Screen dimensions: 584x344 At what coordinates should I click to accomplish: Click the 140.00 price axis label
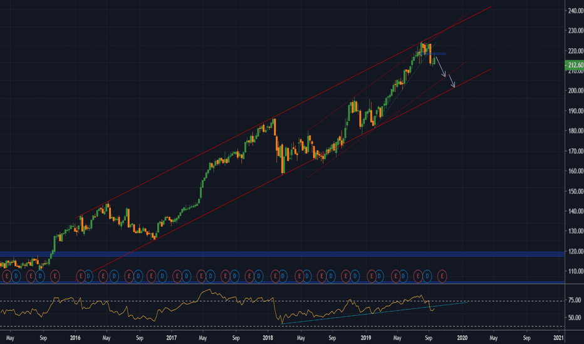pyautogui.click(x=575, y=211)
